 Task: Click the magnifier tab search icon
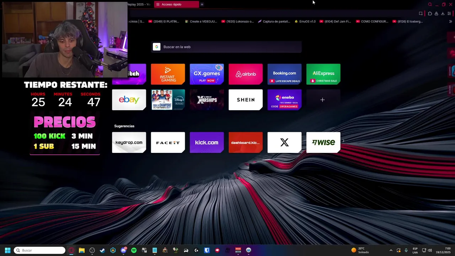[x=430, y=4]
